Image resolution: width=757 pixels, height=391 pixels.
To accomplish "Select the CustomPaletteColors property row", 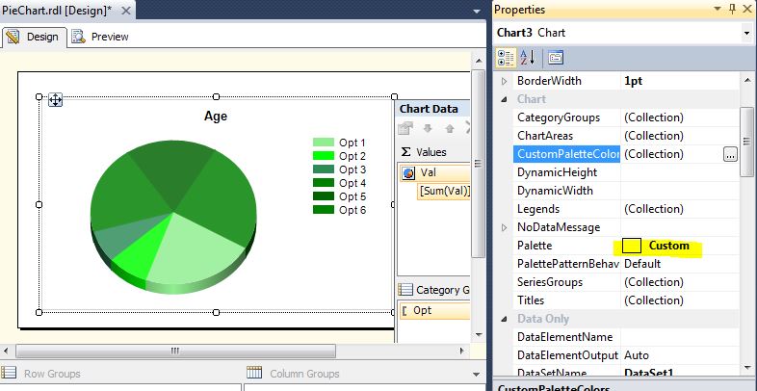I will click(626, 154).
